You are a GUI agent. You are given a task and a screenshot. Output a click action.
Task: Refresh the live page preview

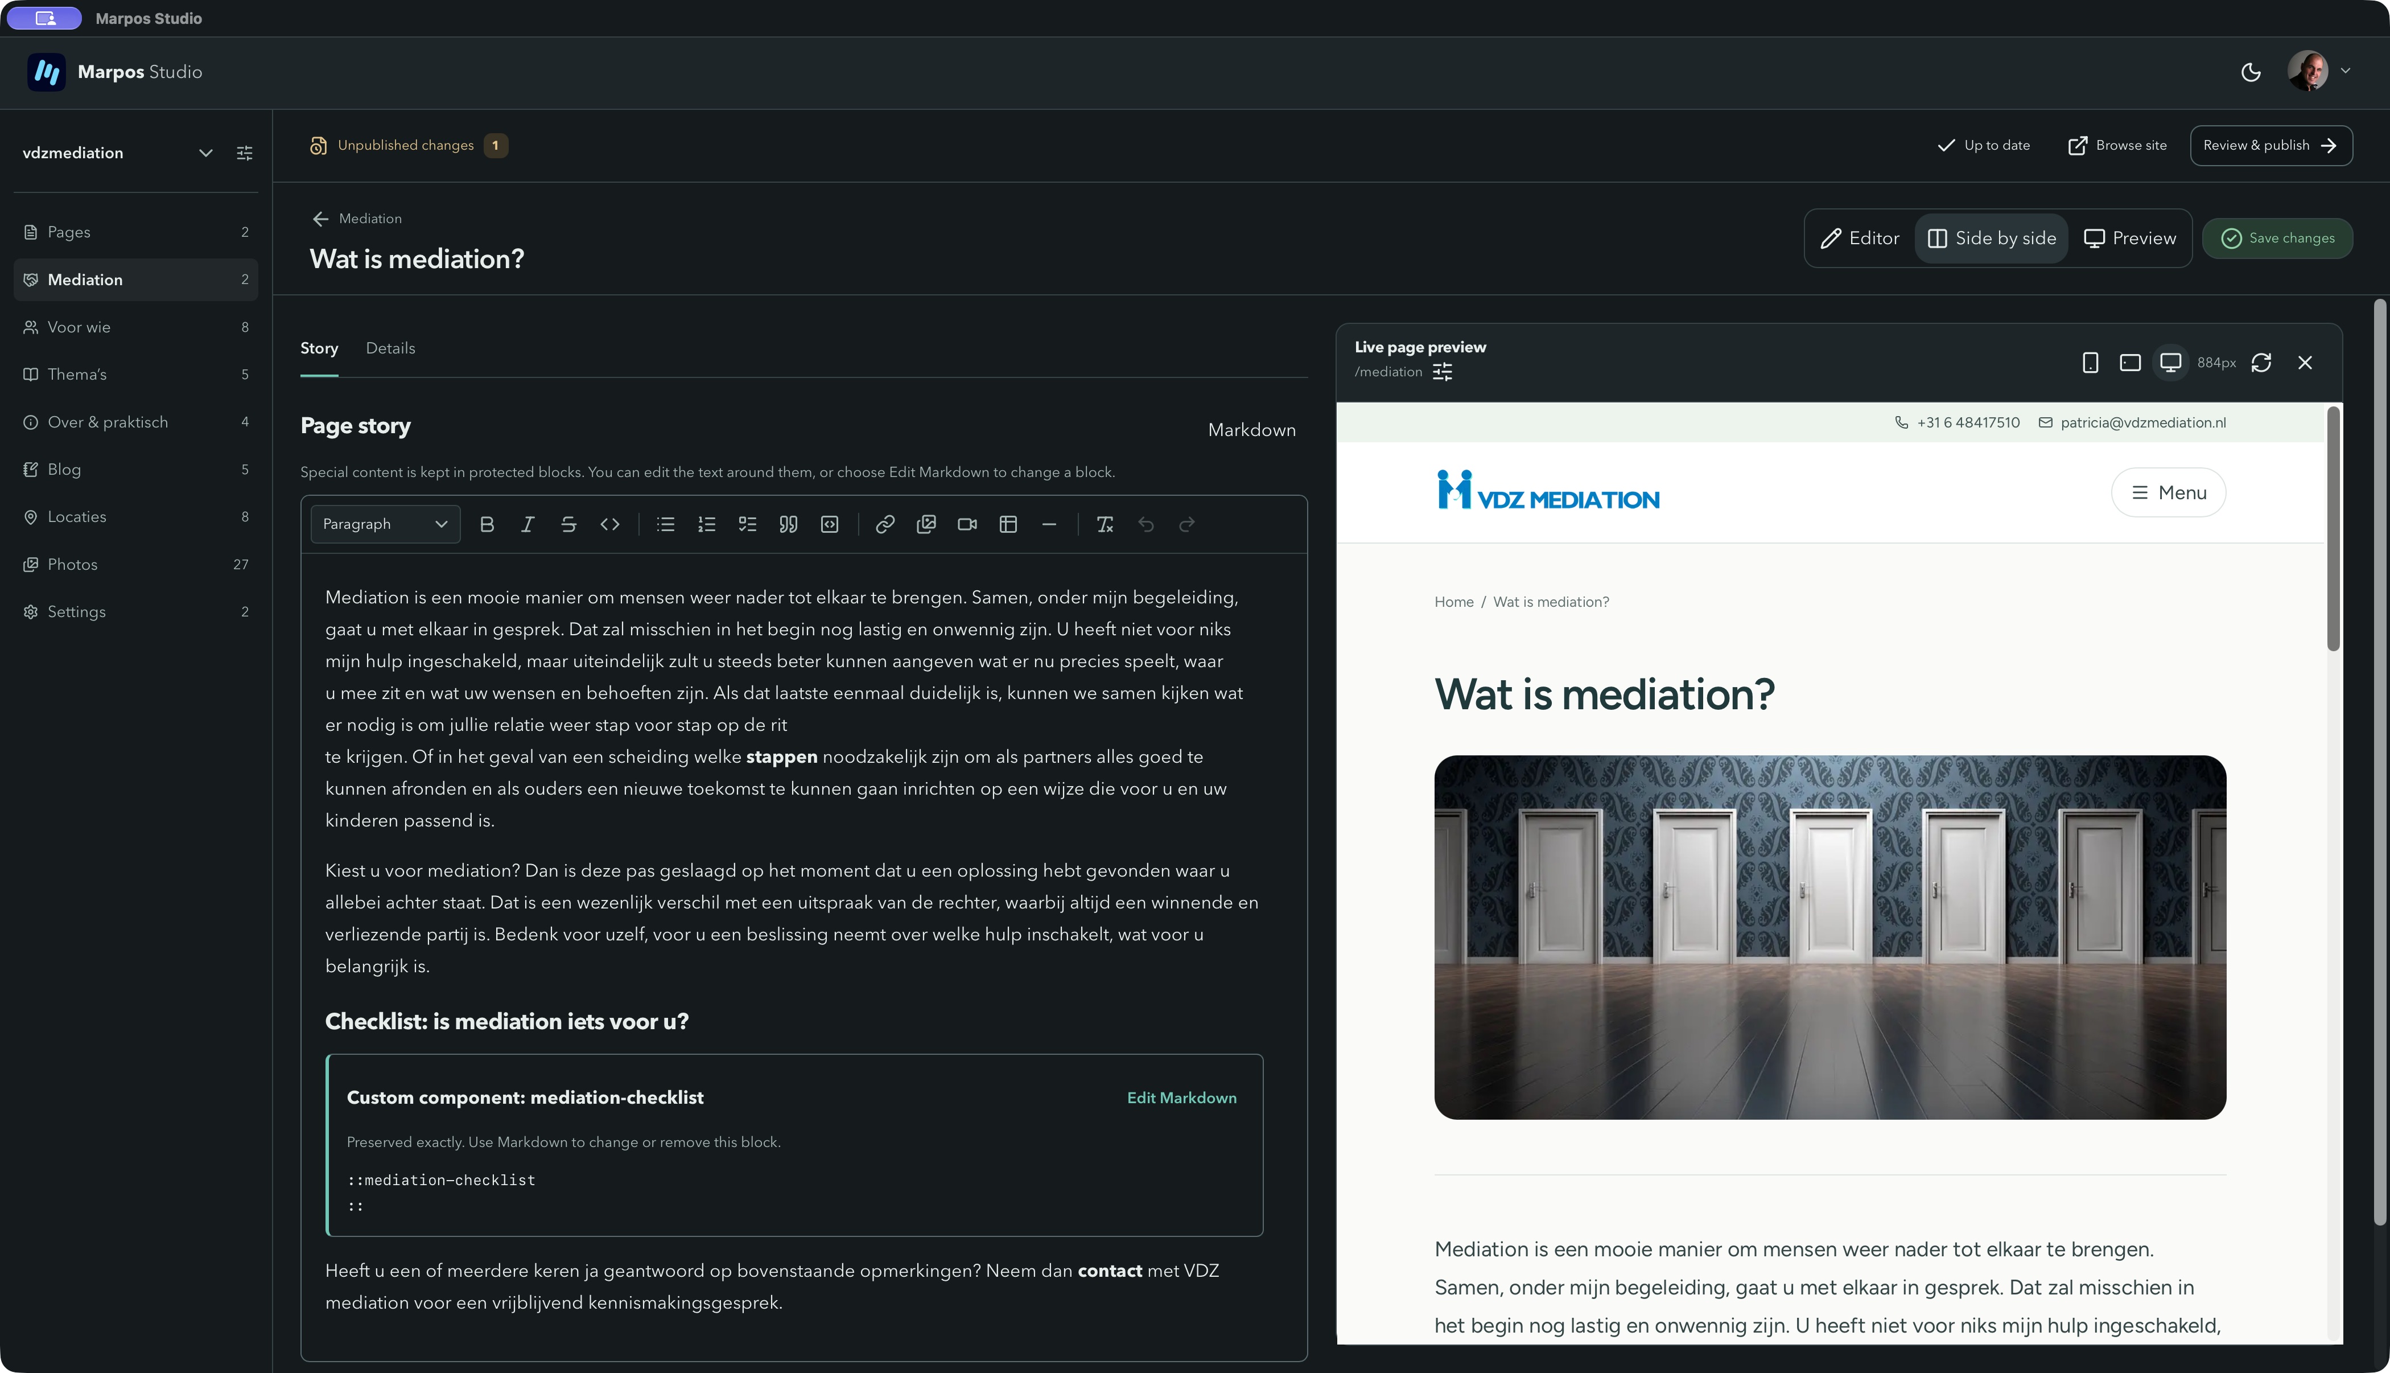[2261, 363]
